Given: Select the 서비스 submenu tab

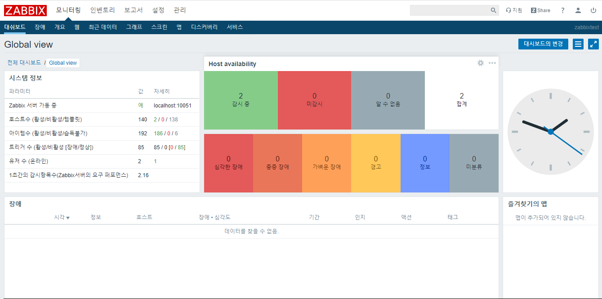Looking at the screenshot, I should click(x=235, y=27).
